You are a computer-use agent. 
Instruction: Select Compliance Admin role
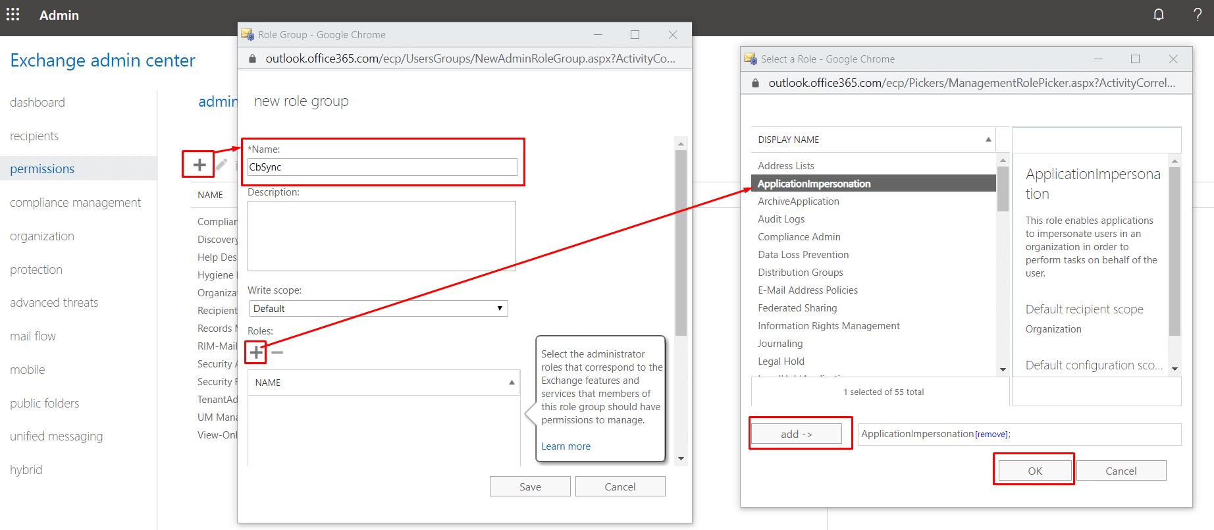coord(799,237)
